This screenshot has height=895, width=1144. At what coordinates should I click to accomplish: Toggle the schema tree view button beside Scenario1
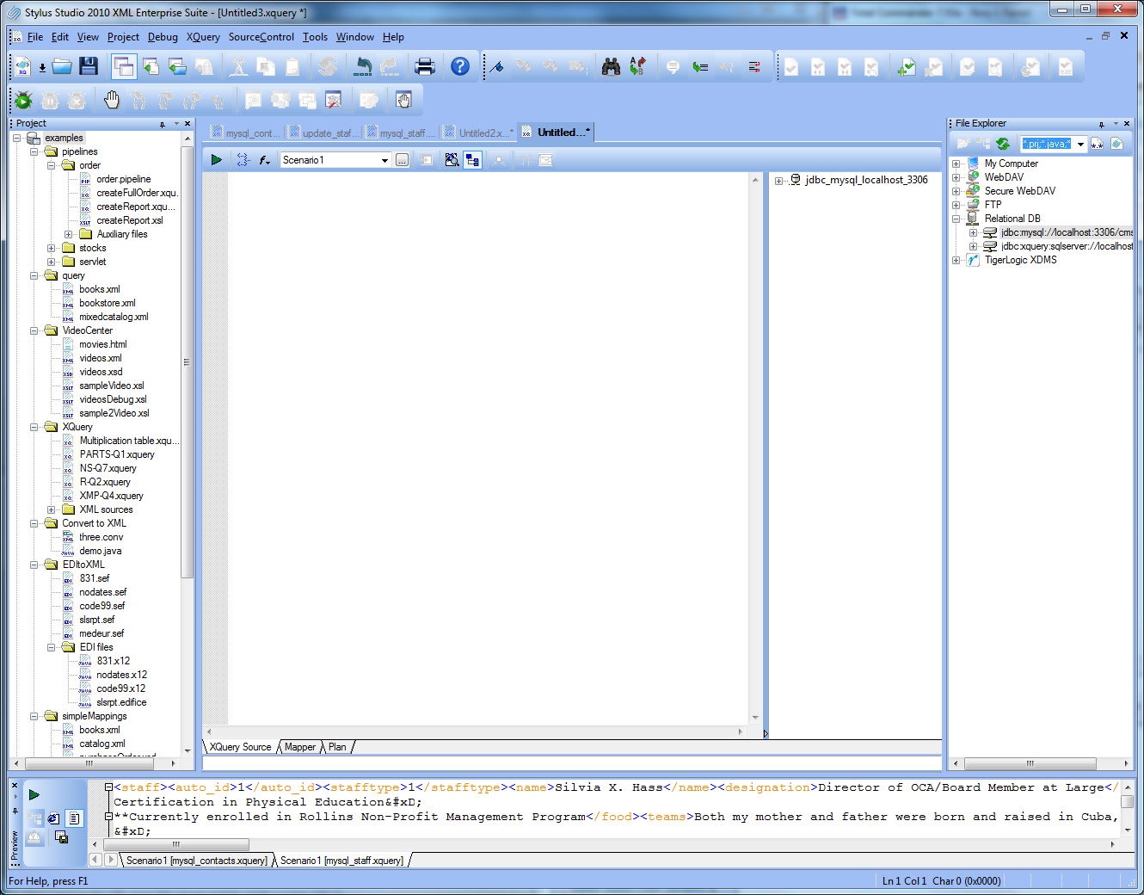click(x=472, y=160)
